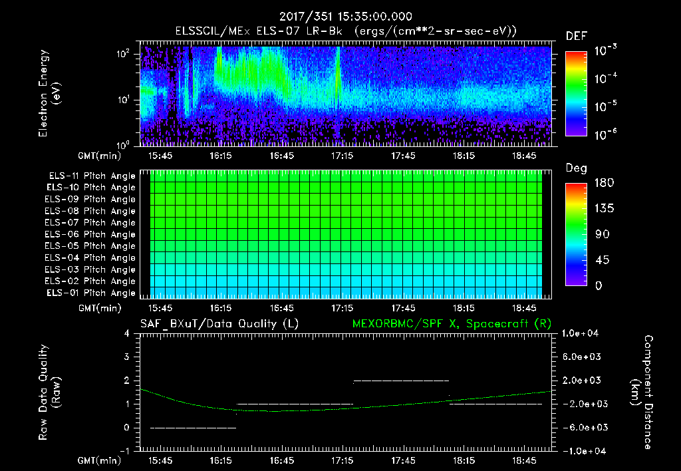Click the 4 tick on Raw Data Quality axis
The width and height of the screenshot is (681, 471).
point(127,334)
